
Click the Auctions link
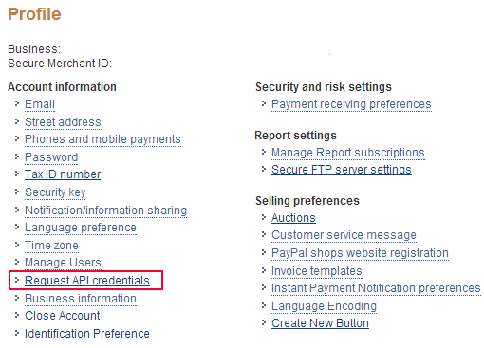293,218
